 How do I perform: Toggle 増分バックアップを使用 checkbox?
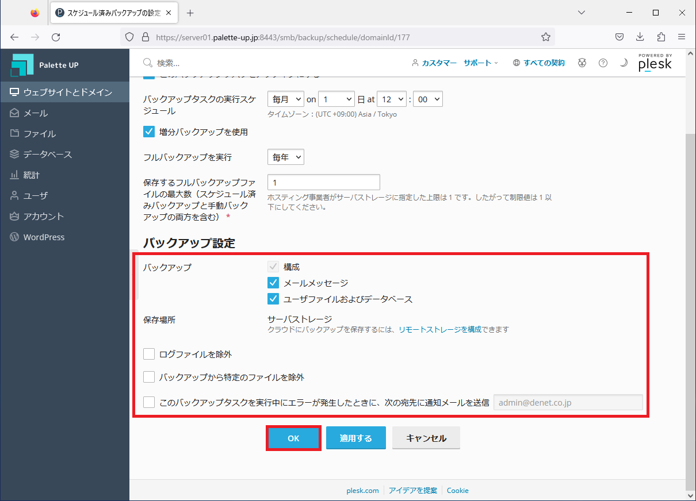149,132
